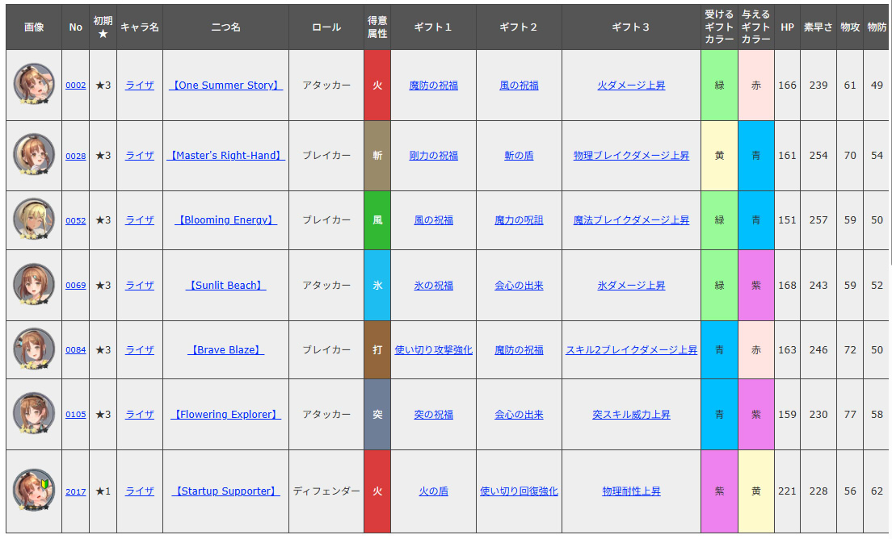Sort by the HP column header
892x539 pixels.
point(787,27)
